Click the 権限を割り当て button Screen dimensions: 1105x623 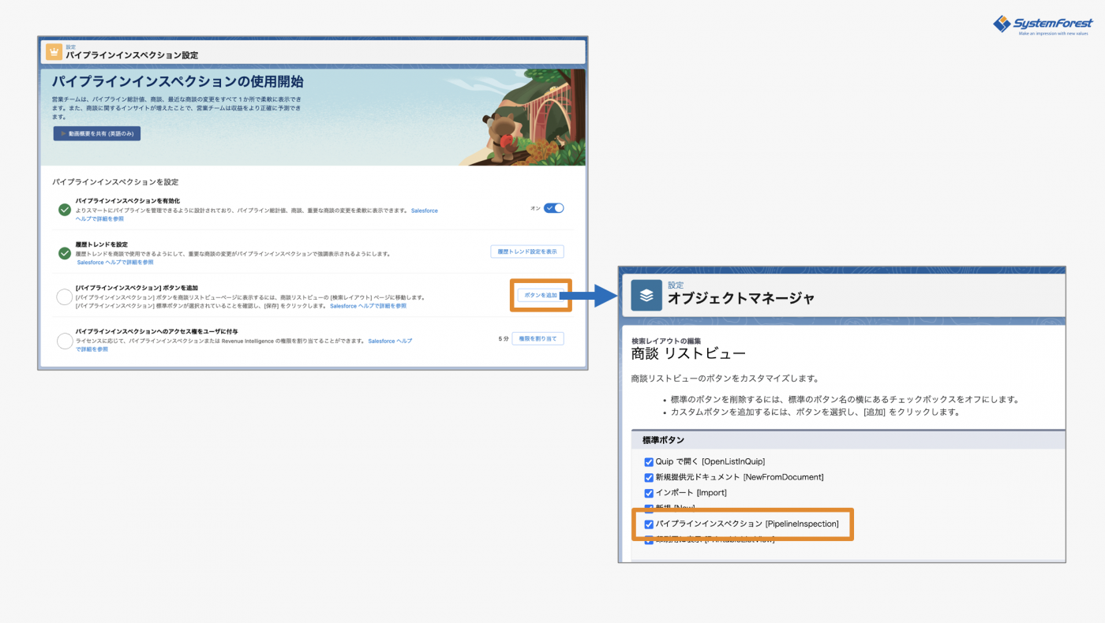click(x=538, y=338)
